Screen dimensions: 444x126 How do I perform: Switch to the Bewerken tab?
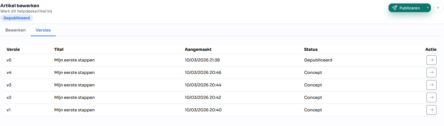[15, 30]
